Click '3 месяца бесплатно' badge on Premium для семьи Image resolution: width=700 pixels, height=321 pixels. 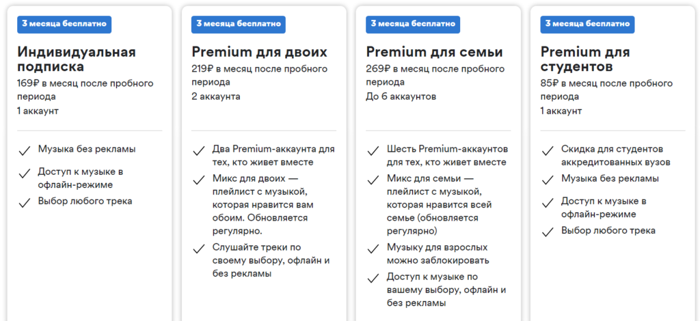pyautogui.click(x=413, y=24)
